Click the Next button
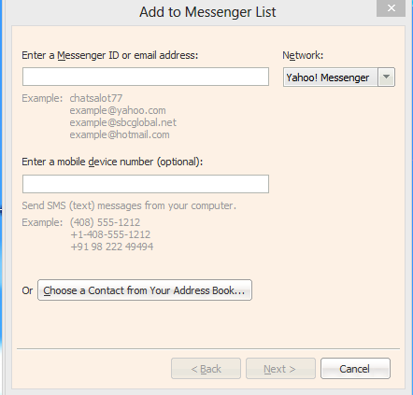The width and height of the screenshot is (413, 395). pyautogui.click(x=280, y=369)
